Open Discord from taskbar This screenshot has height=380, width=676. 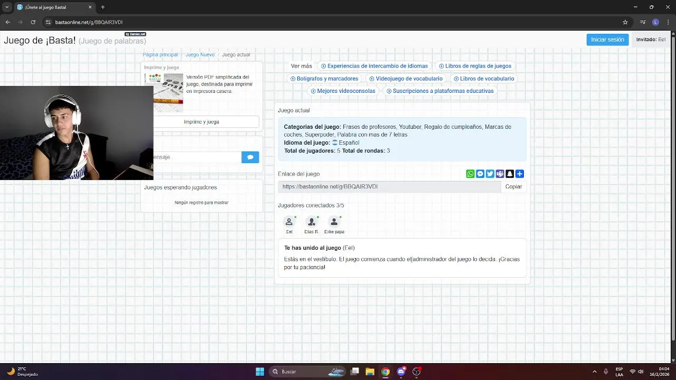[x=401, y=372]
